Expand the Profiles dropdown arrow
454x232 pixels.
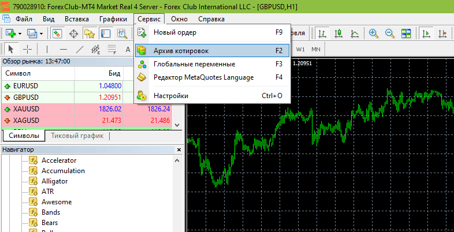pos(41,34)
